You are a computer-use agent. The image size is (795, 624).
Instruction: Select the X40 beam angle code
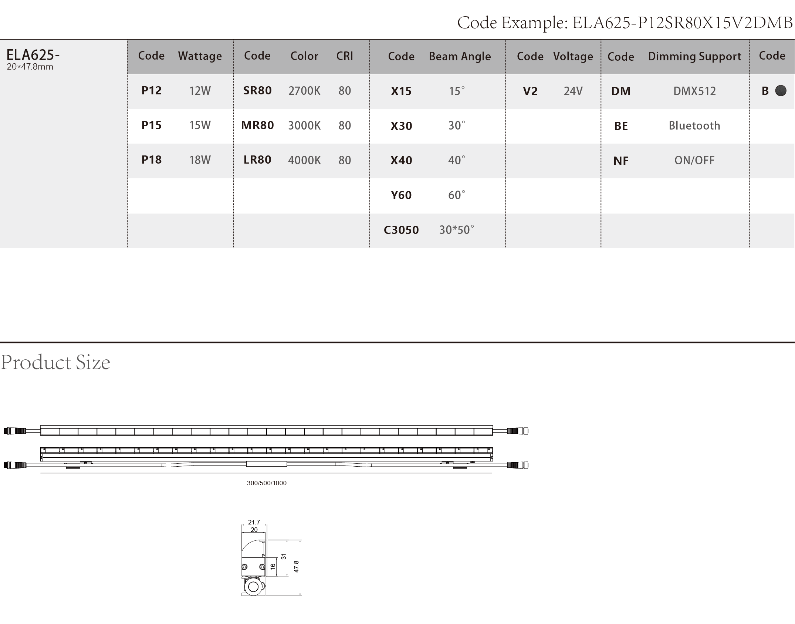[401, 160]
